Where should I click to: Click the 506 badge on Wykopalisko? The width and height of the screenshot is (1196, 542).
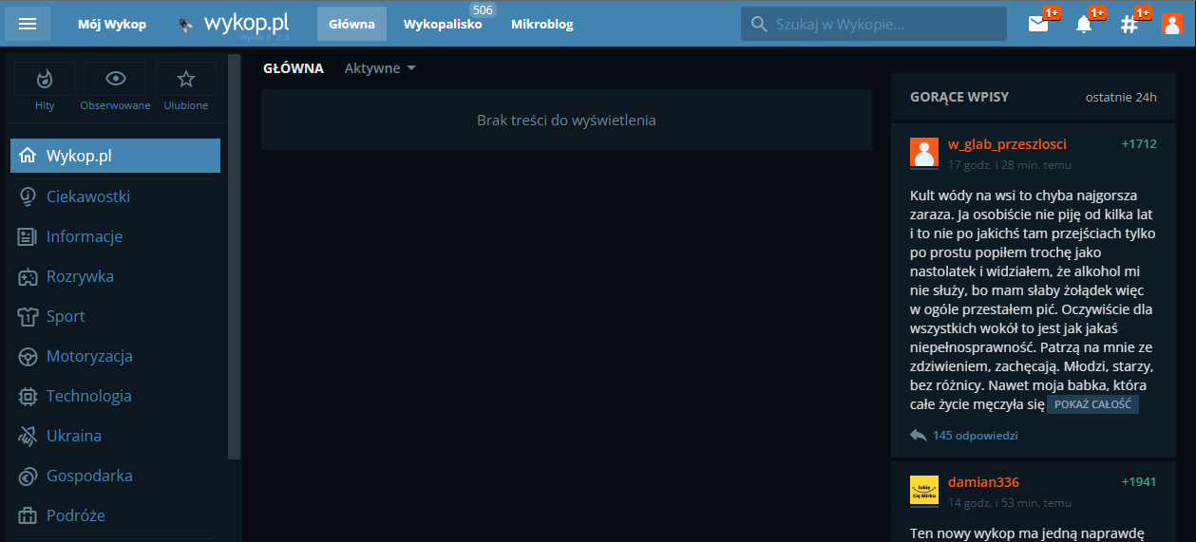click(483, 10)
